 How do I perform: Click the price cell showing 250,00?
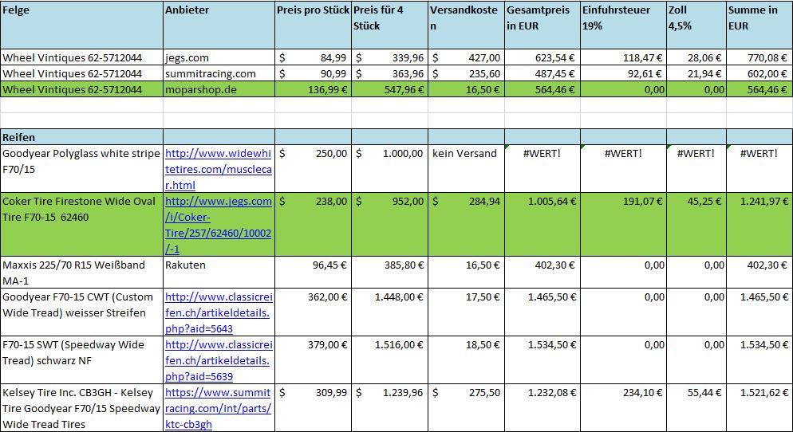[x=313, y=169]
